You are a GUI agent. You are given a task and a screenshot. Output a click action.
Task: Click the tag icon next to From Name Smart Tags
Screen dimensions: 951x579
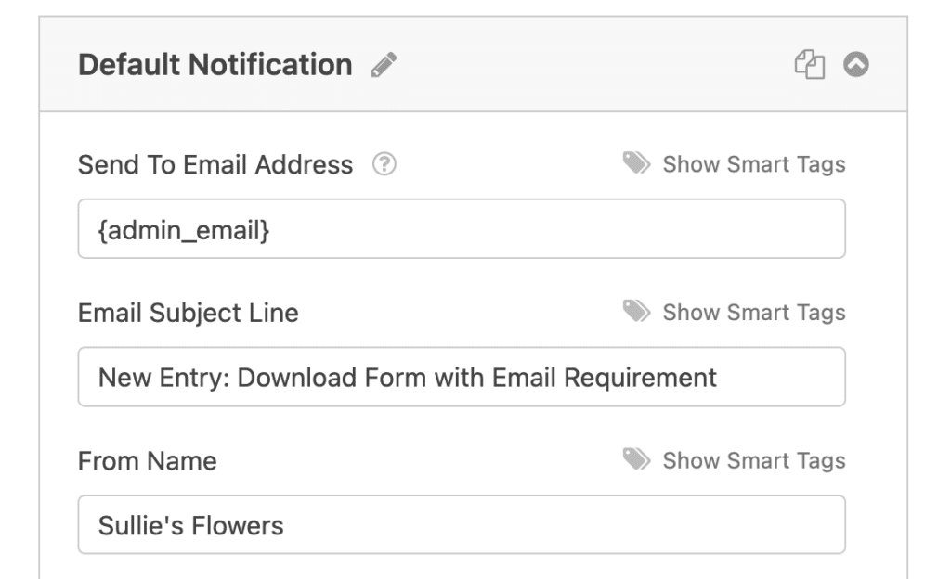click(637, 459)
